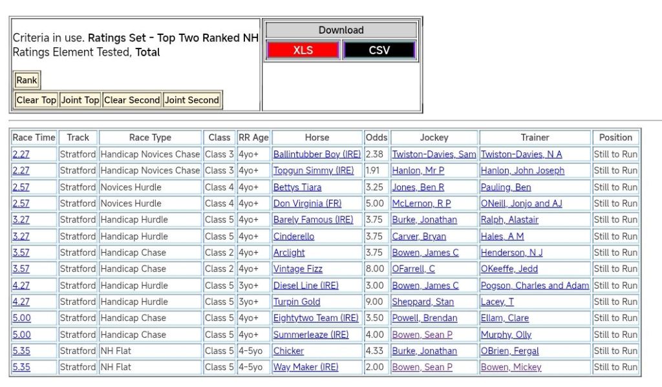Apply the Clear Second filter
Screen dimensions: 662x387
pos(132,100)
